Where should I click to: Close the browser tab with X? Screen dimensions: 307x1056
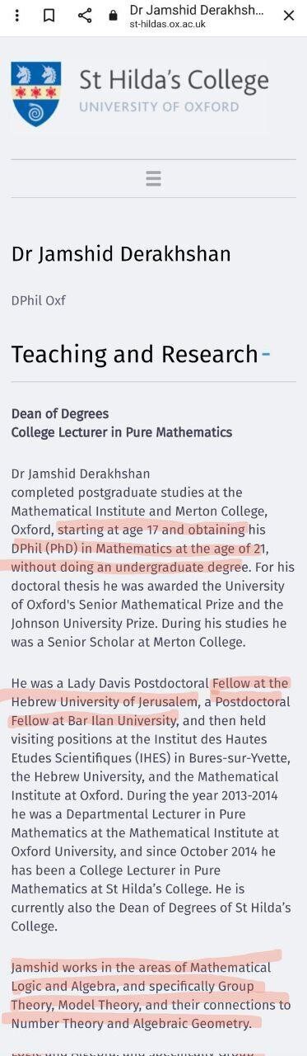point(289,16)
